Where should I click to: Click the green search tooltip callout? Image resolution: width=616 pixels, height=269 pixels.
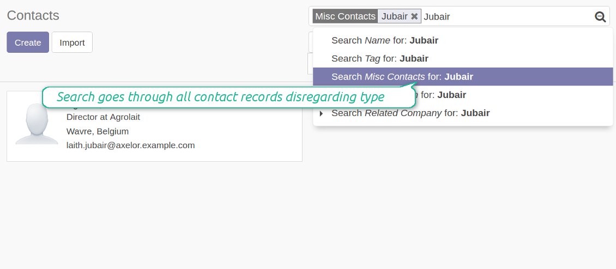coord(220,97)
